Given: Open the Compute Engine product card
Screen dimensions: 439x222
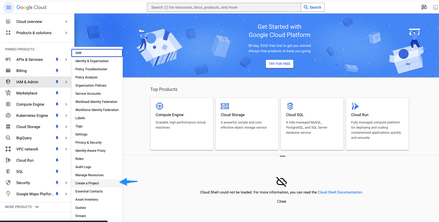Looking at the screenshot, I should point(182,124).
